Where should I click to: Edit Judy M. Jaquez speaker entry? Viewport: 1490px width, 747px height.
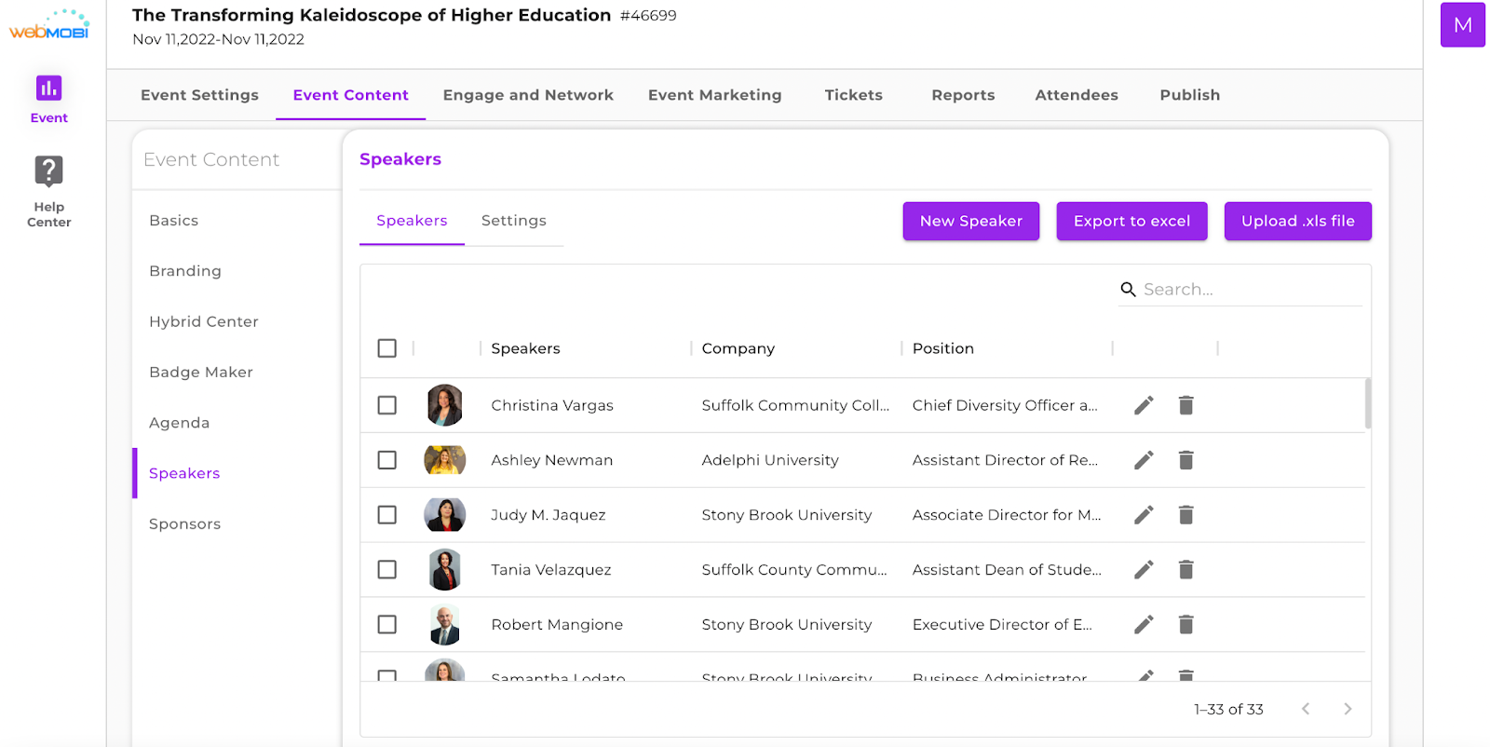point(1144,515)
